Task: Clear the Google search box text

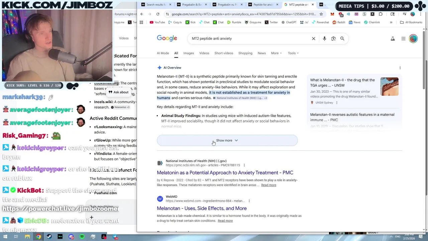Action: 314,38
